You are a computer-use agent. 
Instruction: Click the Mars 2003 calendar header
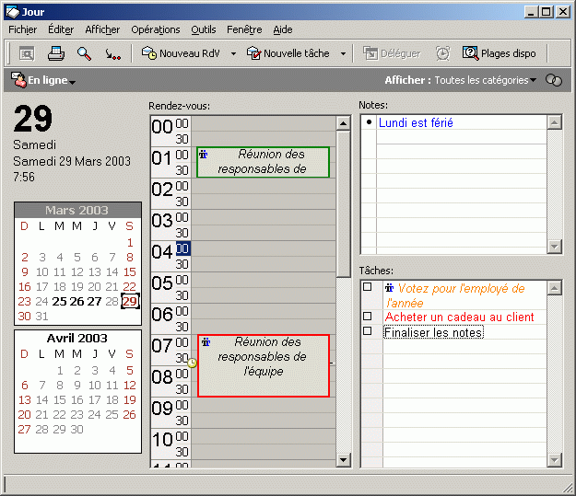coord(77,210)
